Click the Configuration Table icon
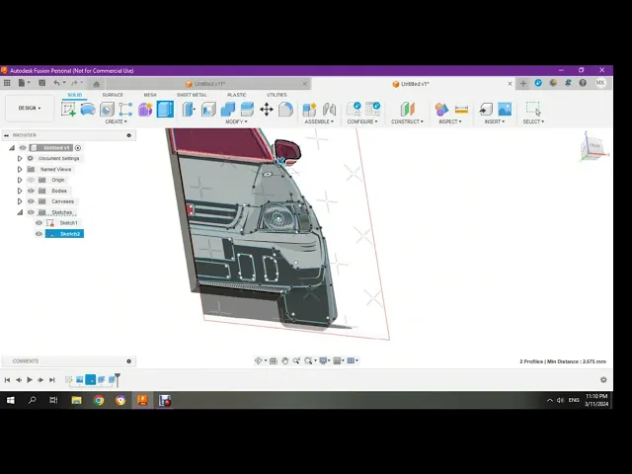The image size is (632, 474). click(373, 109)
